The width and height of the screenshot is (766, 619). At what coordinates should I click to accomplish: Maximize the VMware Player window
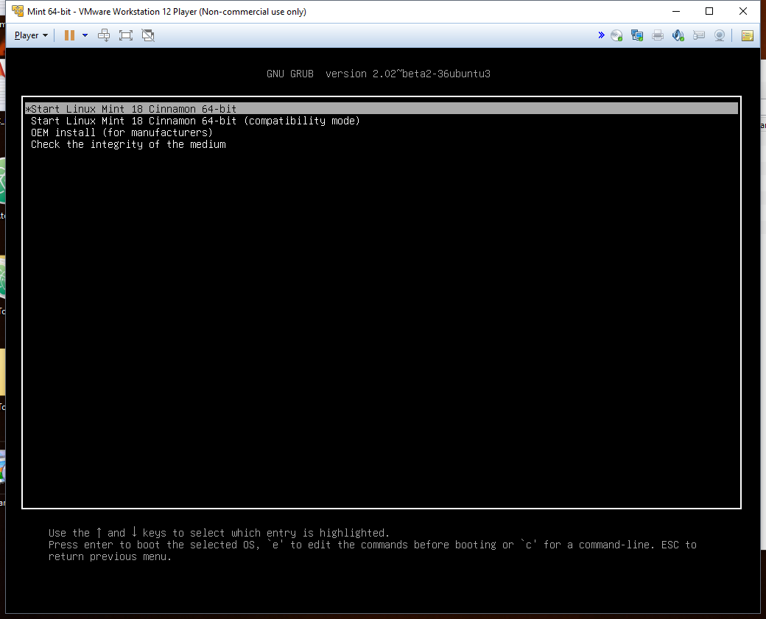click(709, 11)
